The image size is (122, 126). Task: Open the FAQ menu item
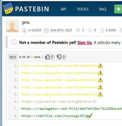coord(103,9)
